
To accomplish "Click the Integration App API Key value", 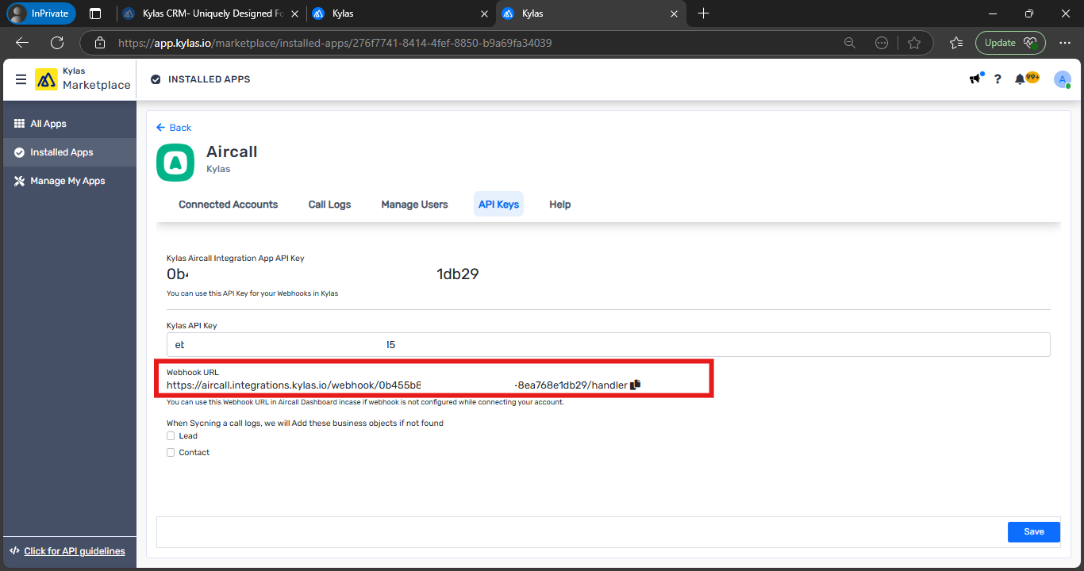I will [322, 274].
